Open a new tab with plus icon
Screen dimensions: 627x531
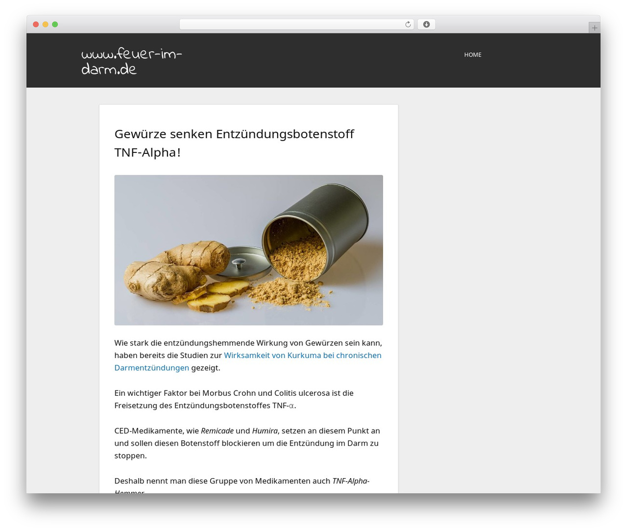pos(594,28)
